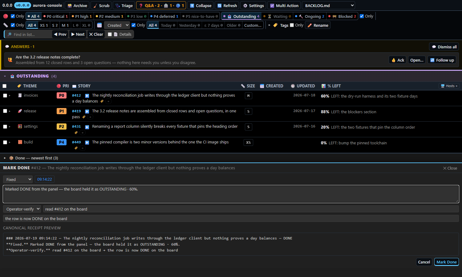Open the Created date field dropdown
462x277 pixels.
coord(117,25)
